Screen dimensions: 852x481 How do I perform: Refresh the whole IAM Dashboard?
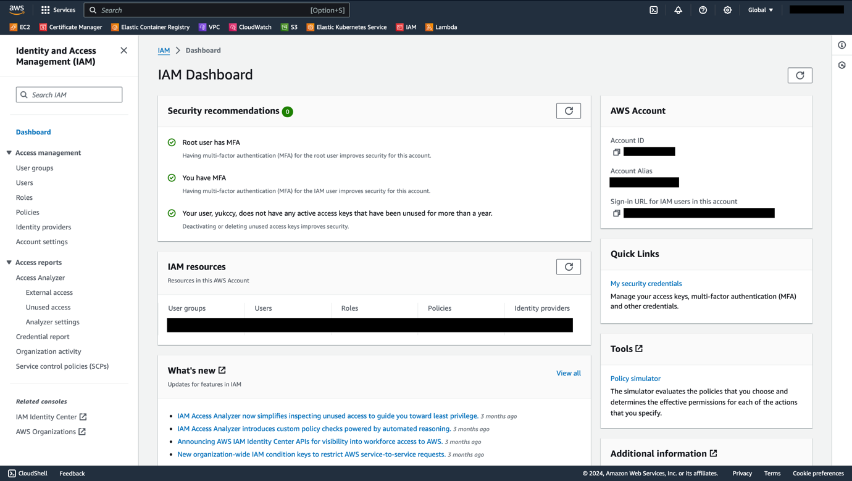tap(800, 75)
